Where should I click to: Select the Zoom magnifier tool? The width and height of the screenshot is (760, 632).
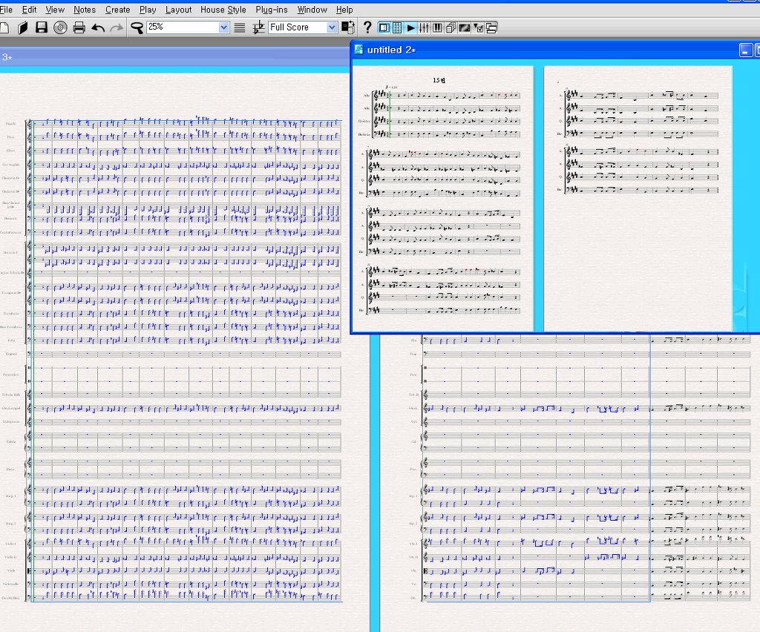tap(137, 27)
